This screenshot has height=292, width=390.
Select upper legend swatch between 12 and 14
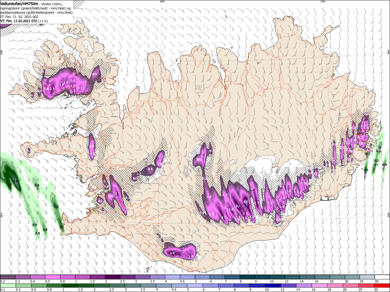pyautogui.click(x=292, y=277)
